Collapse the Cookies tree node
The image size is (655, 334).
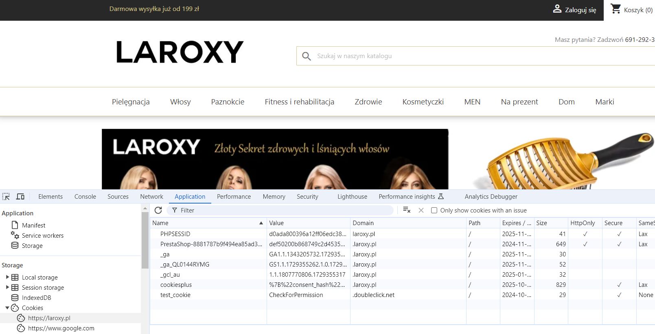[7, 308]
